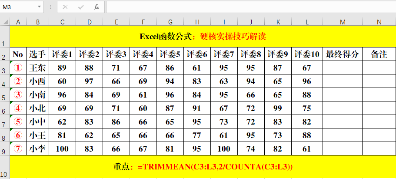Screen dimensions: 396x179
Task: Click 小北's 评委9 score 99
Action: pos(278,108)
